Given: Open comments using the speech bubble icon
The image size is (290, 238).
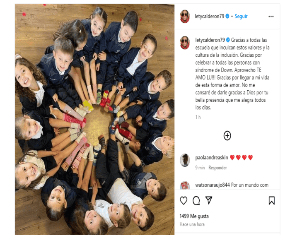Looking at the screenshot, I should tap(196, 201).
